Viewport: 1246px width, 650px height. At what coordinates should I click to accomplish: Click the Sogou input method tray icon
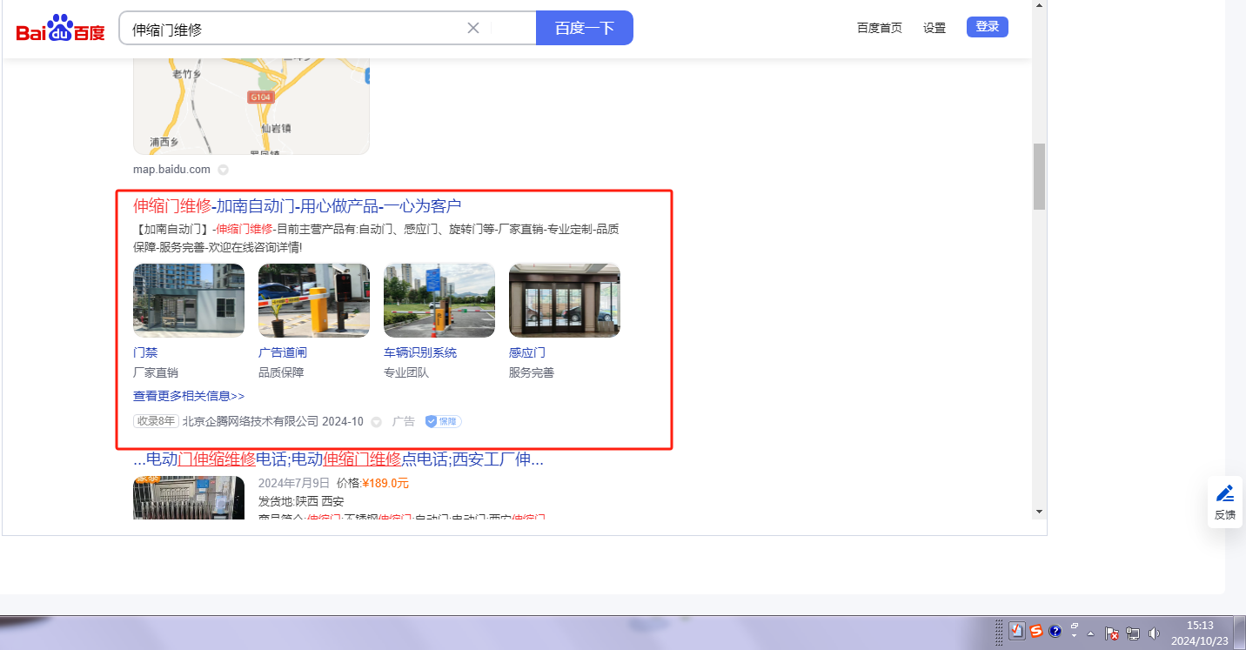(1036, 632)
